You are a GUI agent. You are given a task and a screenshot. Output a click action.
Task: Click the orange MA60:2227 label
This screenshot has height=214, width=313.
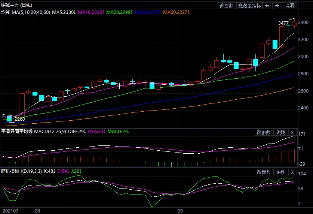coord(176,12)
